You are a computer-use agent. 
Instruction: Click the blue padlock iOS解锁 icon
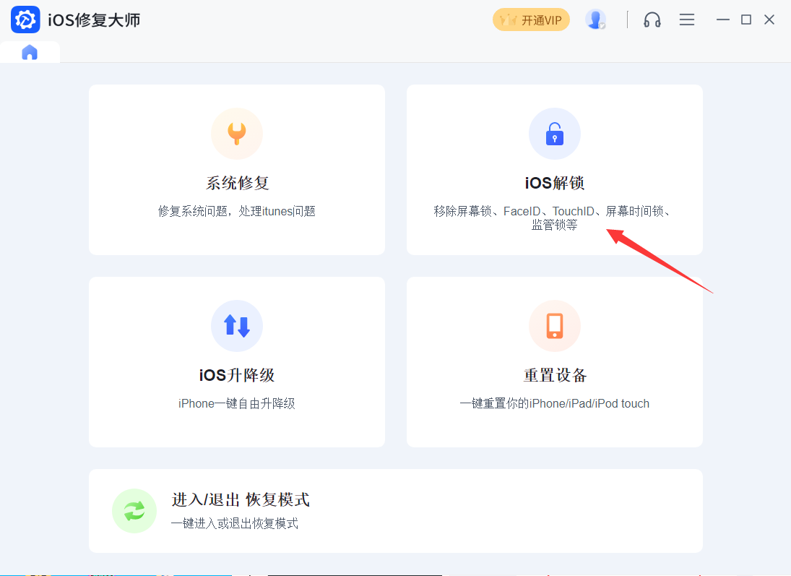tap(554, 134)
